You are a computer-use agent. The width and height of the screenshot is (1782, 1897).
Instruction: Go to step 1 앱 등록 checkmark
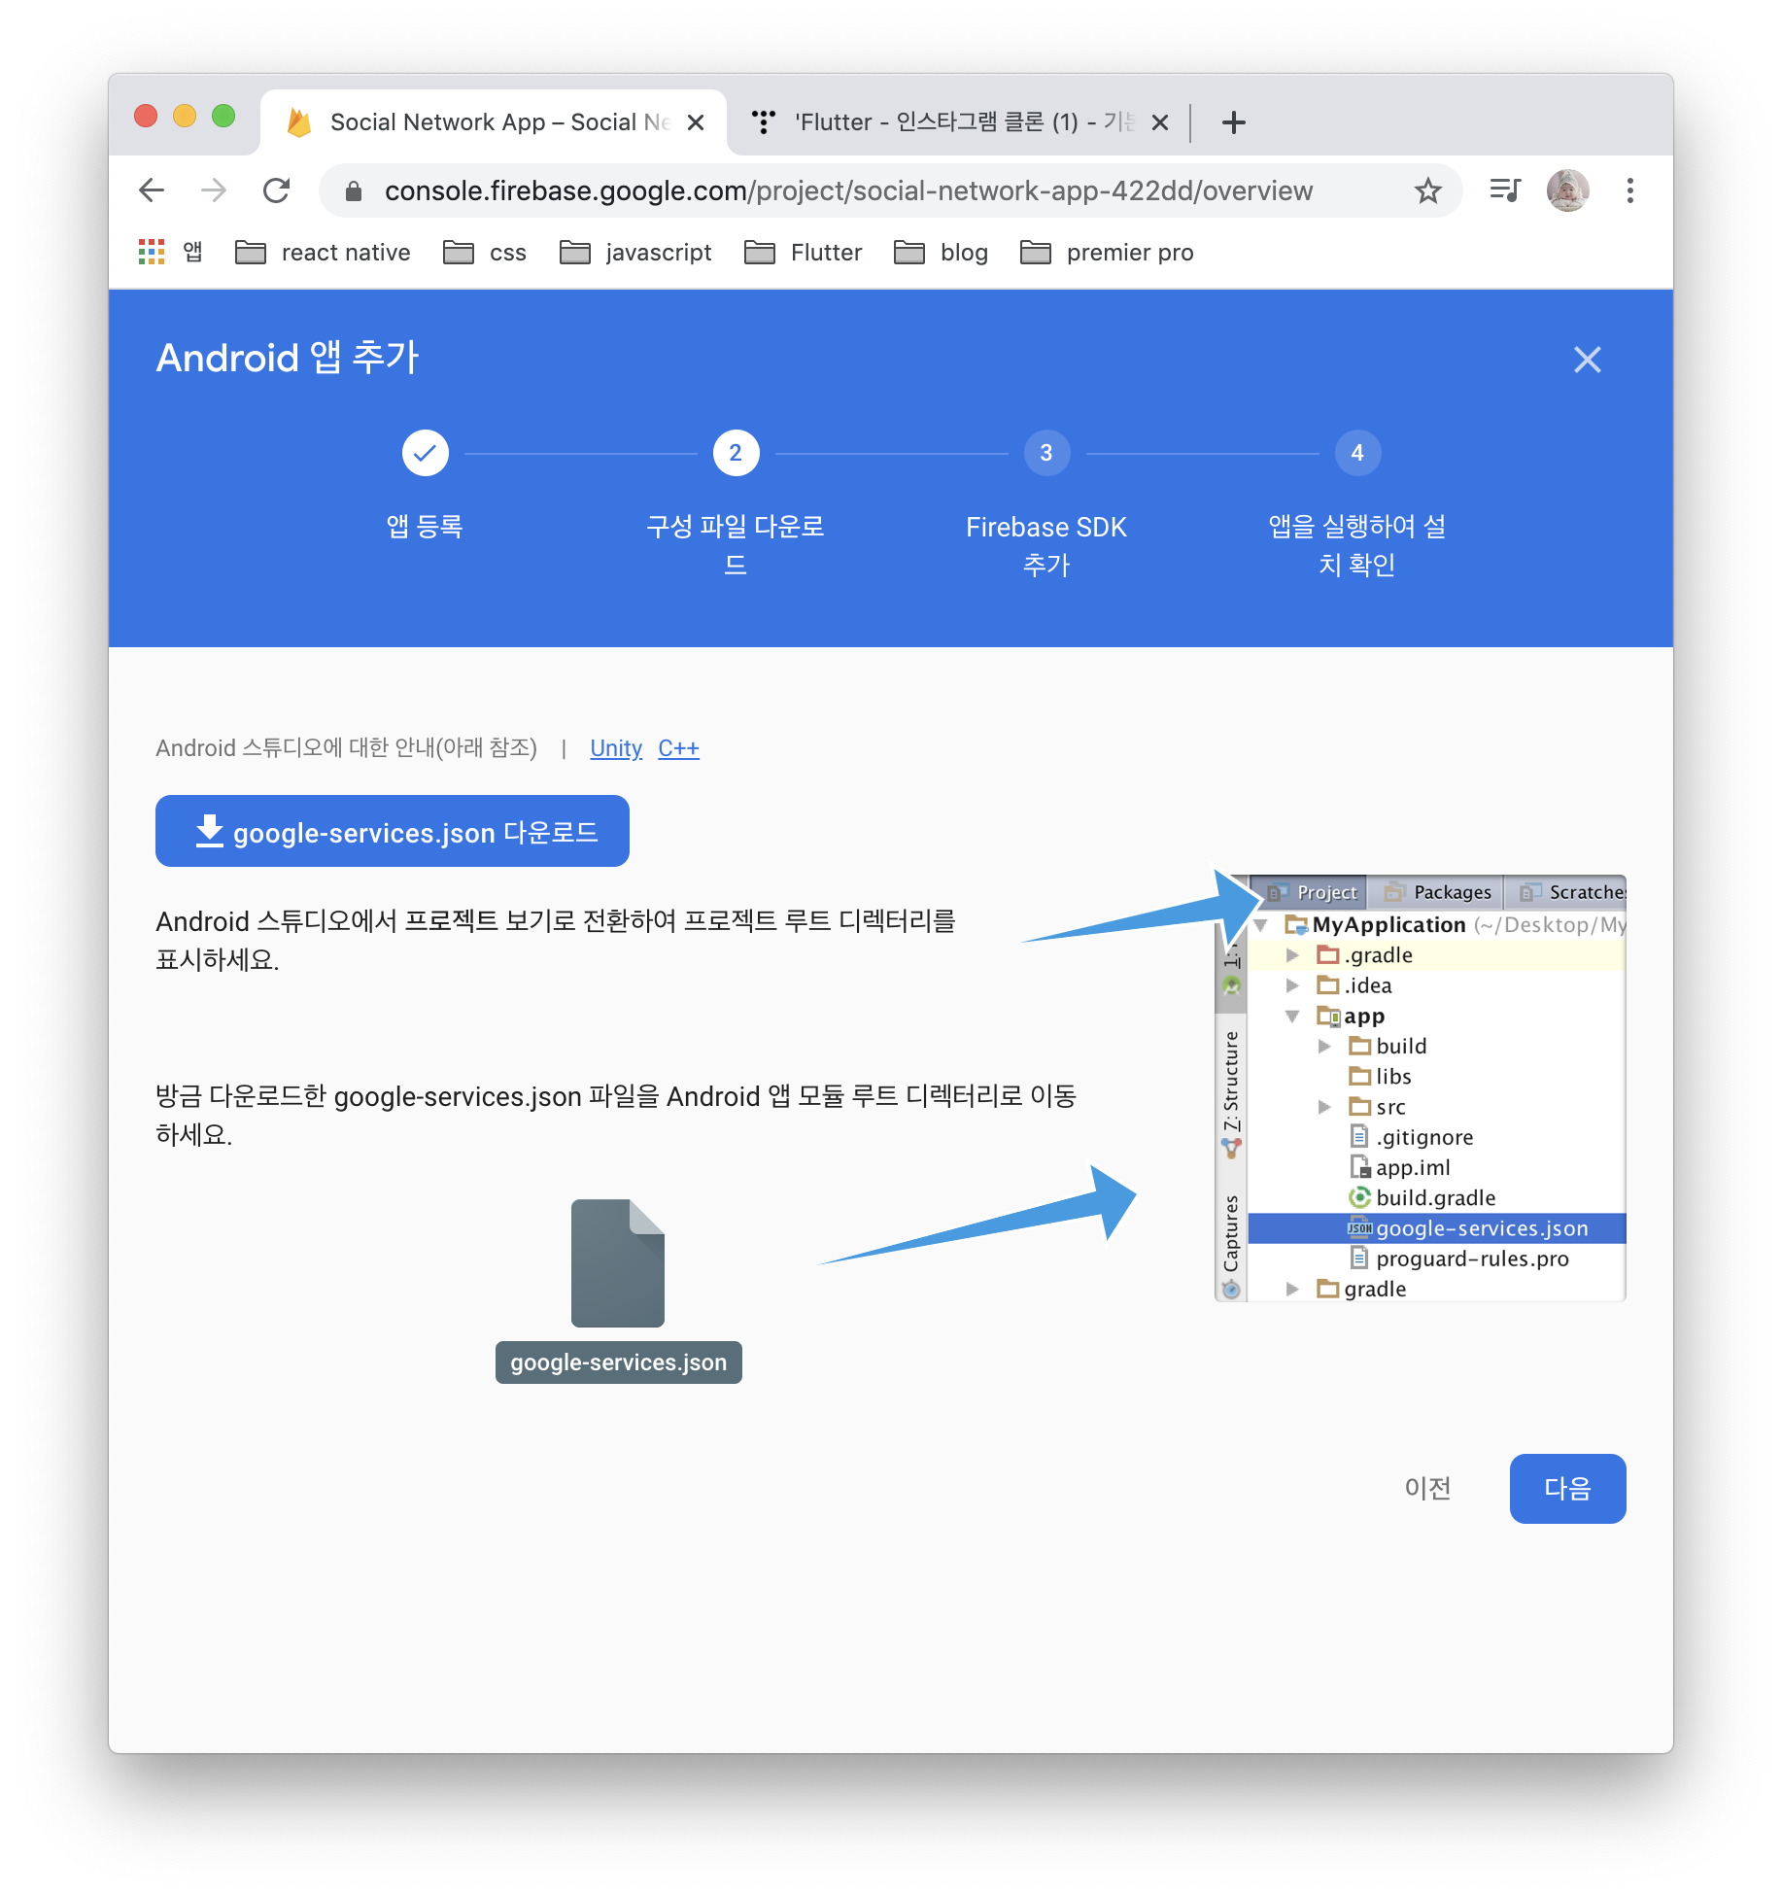coord(426,453)
